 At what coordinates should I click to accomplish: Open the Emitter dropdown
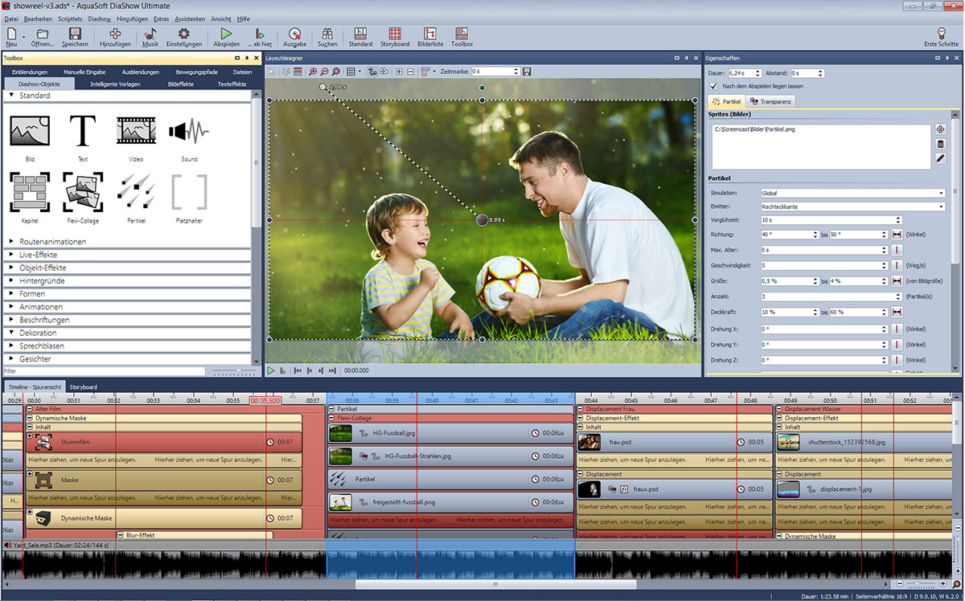point(852,207)
